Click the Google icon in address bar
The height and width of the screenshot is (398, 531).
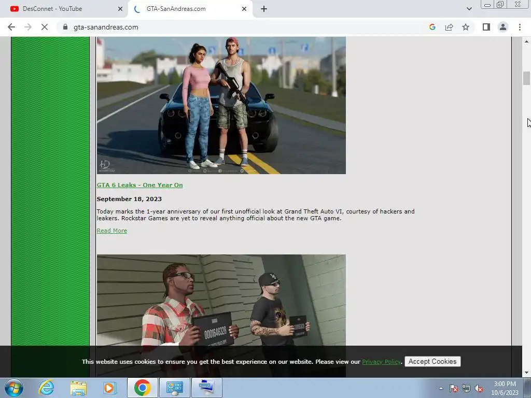pyautogui.click(x=432, y=27)
